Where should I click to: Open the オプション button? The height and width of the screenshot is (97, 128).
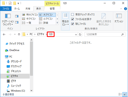point(119,18)
